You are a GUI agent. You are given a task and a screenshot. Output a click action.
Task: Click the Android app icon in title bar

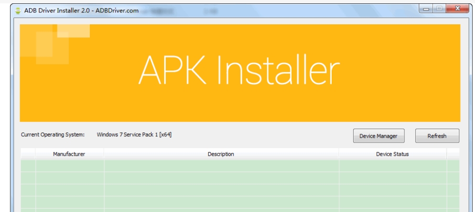18,11
